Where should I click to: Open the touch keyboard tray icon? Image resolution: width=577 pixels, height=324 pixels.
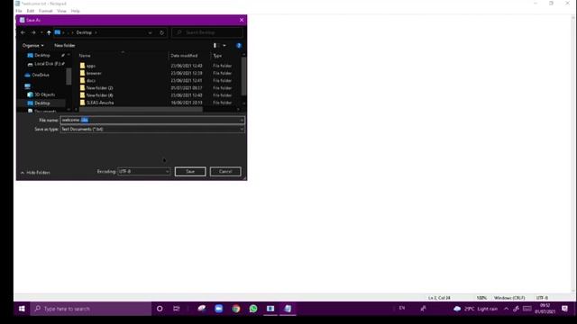527,309
